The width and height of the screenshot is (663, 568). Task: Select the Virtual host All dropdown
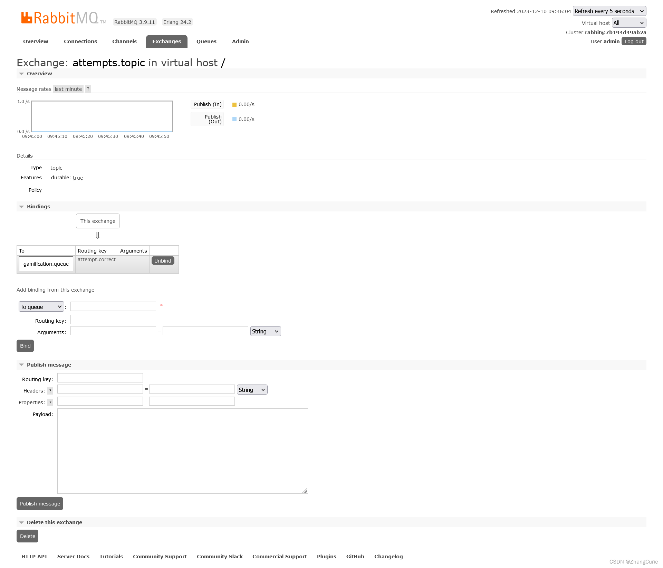[628, 22]
